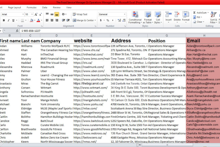
Task: Expand the underline style arrow
Action: tap(17, 20)
